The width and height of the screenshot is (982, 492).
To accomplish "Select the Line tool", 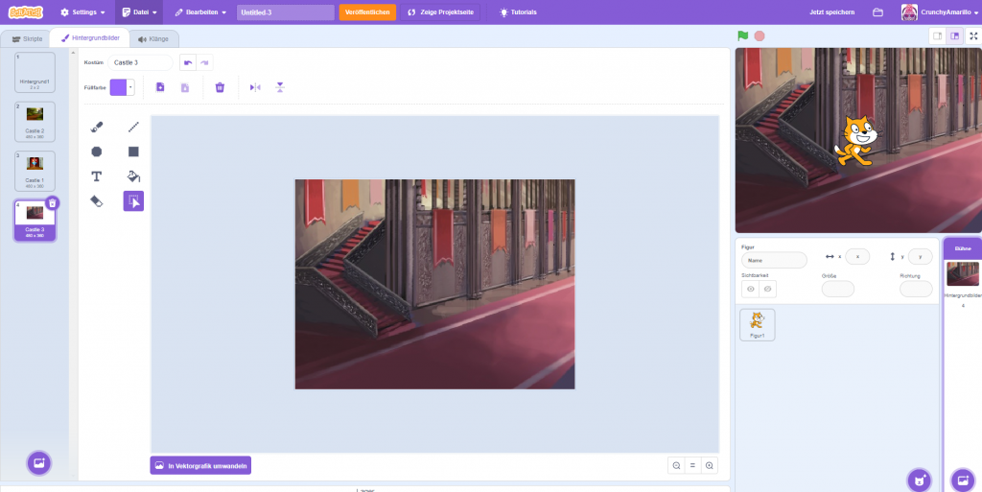I will tap(133, 127).
